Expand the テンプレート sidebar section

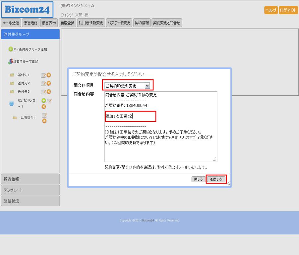30,190
